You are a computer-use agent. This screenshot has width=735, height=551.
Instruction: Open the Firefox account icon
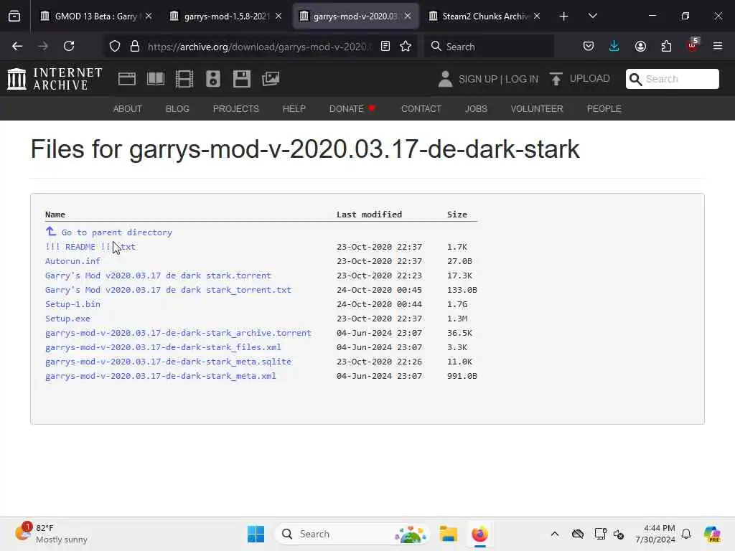pyautogui.click(x=640, y=46)
